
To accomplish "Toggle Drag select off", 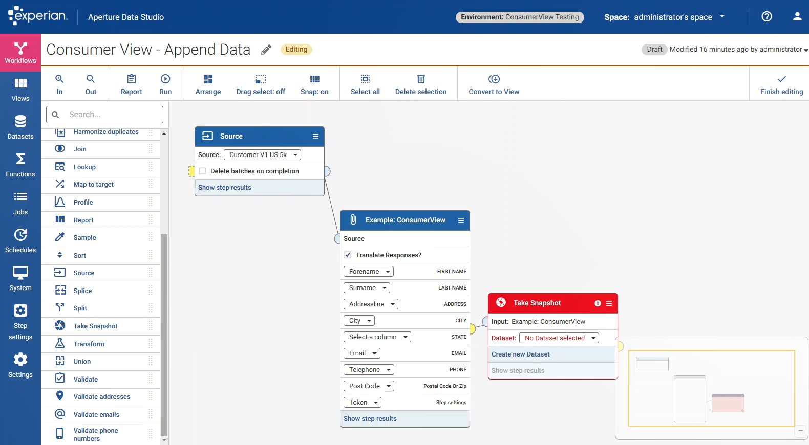I will coord(261,84).
